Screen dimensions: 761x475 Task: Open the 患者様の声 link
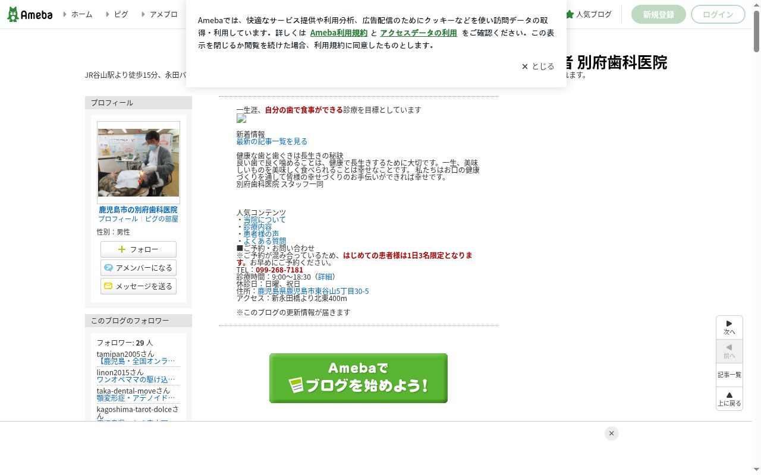(261, 234)
